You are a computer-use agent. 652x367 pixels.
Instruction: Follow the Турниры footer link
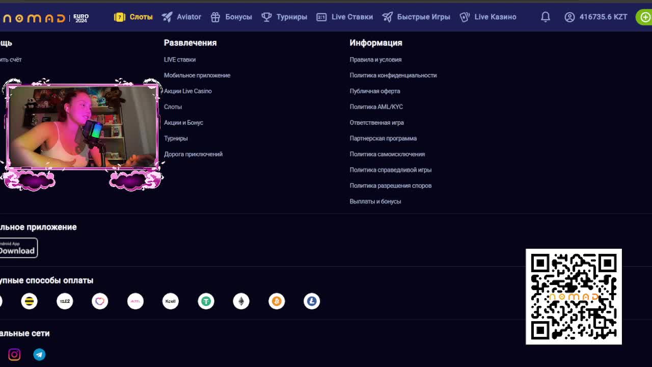coord(176,139)
